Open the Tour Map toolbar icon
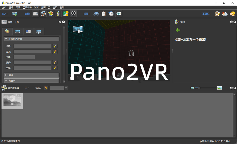 [x=51, y=14]
